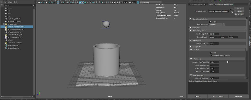Open the sRGB gamma view transform dropdown
The image size is (251, 100).
point(150,2)
